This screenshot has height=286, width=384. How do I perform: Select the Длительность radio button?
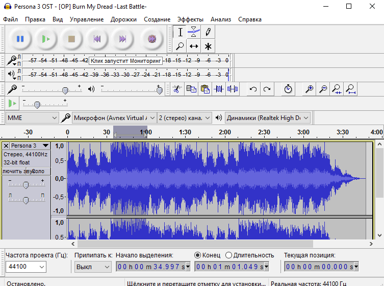tap(228, 255)
